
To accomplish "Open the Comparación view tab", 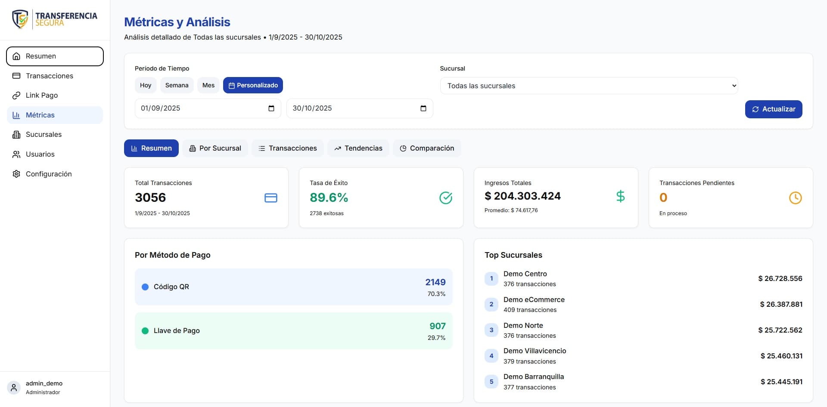I will [x=426, y=148].
